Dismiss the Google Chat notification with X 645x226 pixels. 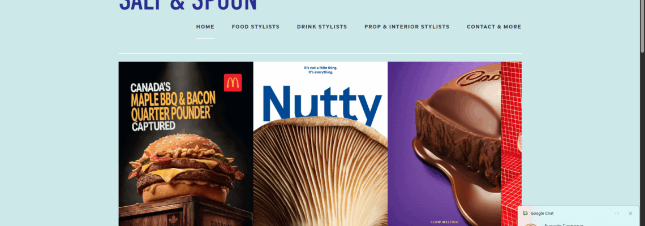click(x=630, y=213)
